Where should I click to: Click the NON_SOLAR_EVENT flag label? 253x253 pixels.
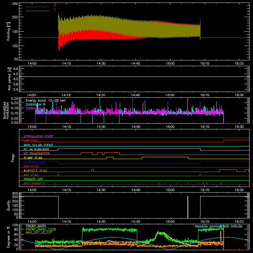(38, 145)
